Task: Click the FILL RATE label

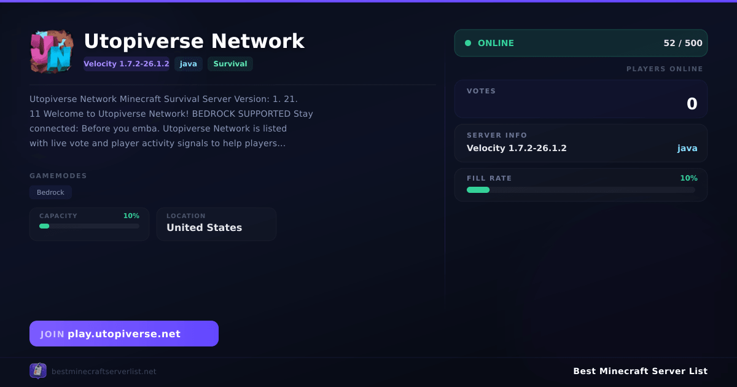Action: [x=489, y=178]
